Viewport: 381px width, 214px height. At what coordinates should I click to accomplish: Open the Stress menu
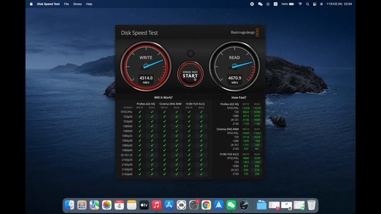point(77,4)
